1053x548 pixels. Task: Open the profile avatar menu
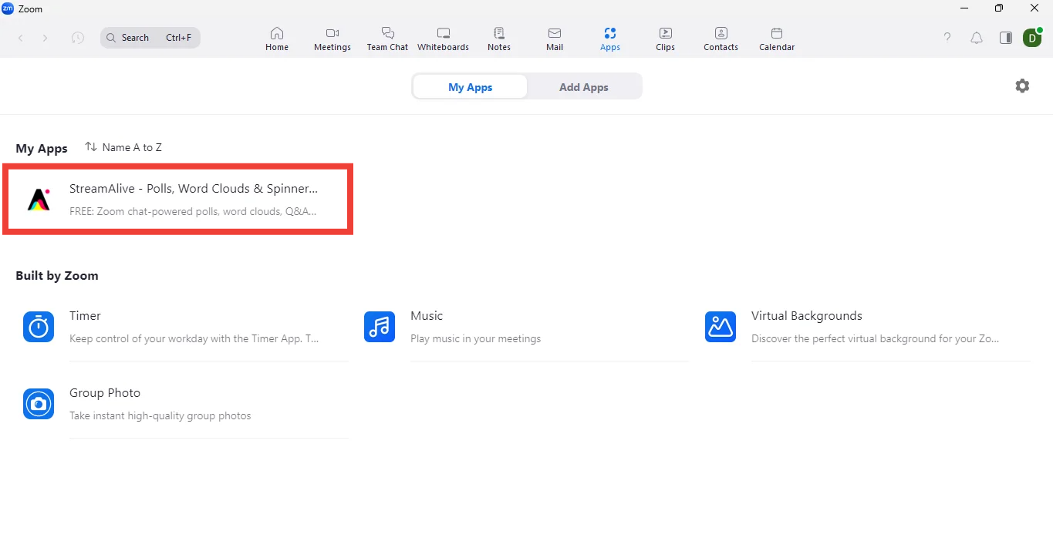click(x=1032, y=38)
